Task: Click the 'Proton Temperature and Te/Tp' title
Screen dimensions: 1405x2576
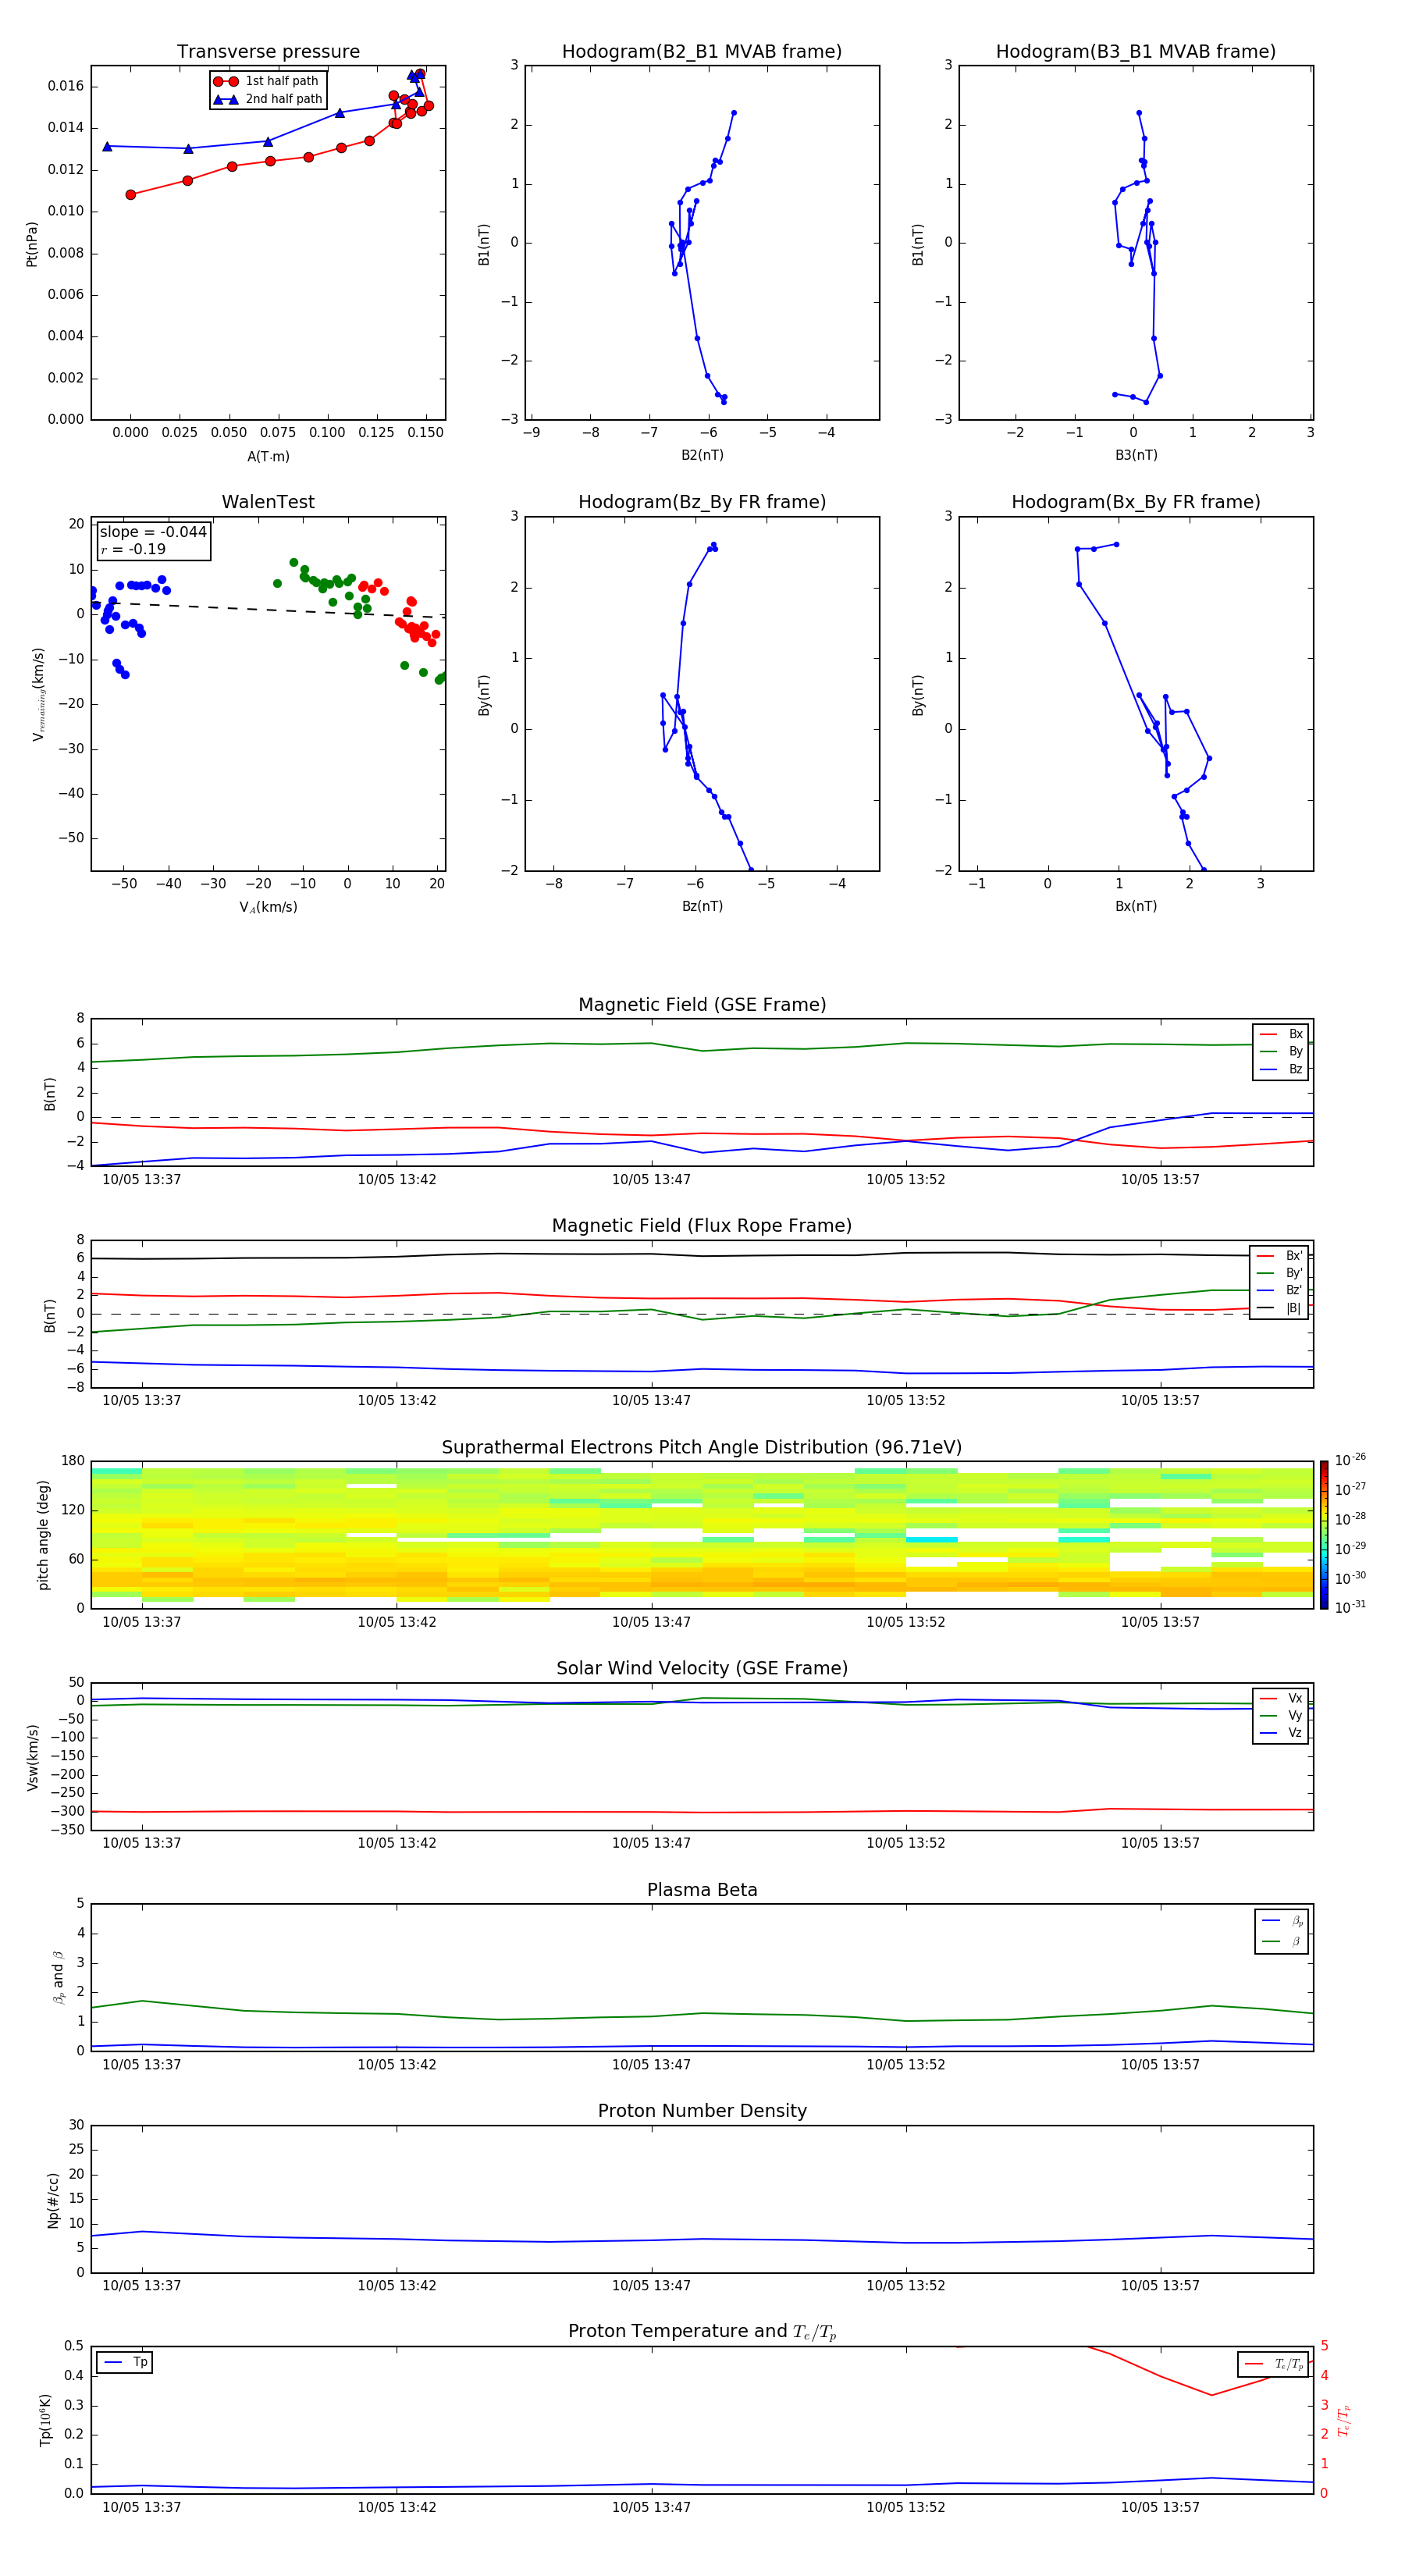Action: click(702, 2332)
